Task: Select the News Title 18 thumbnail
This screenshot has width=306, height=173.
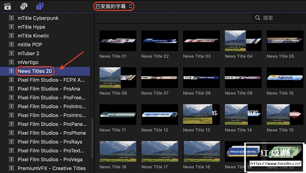Action: (201, 151)
